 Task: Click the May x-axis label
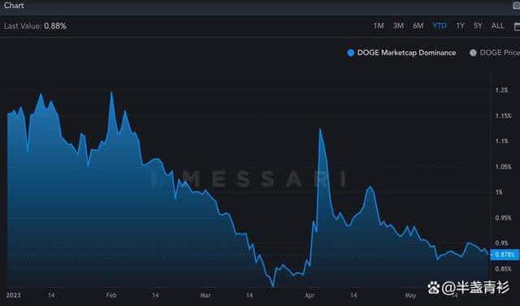coord(410,295)
